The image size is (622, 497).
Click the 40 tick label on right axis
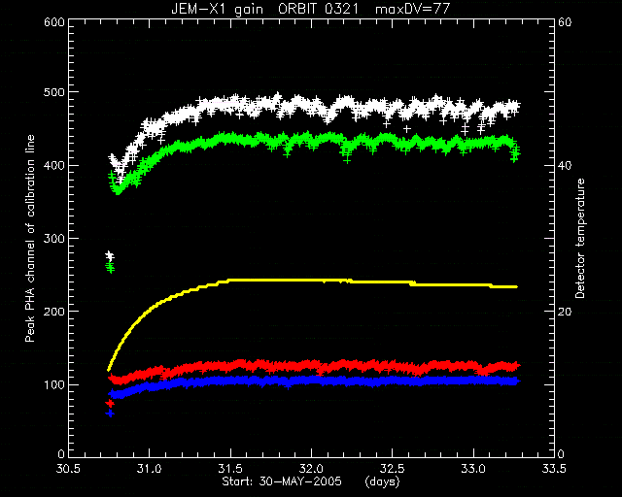tap(565, 165)
